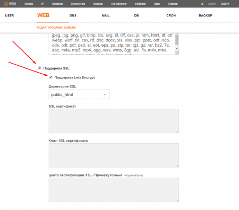Click the Выйти logout link
This screenshot has width=239, height=210.
pyautogui.click(x=225, y=4)
